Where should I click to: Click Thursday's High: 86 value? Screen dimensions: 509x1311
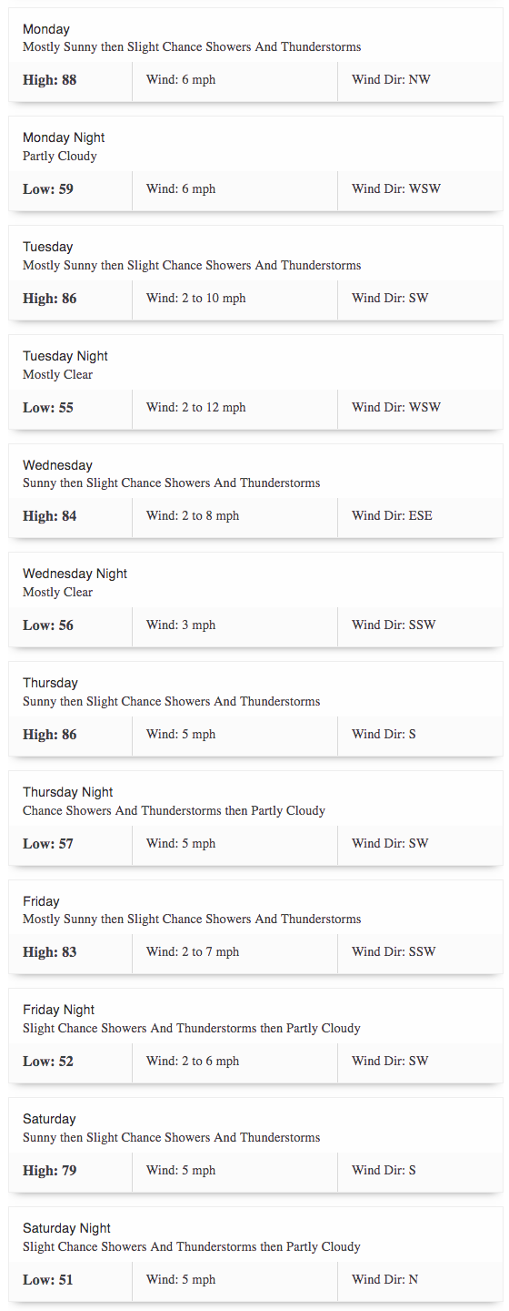(x=50, y=735)
